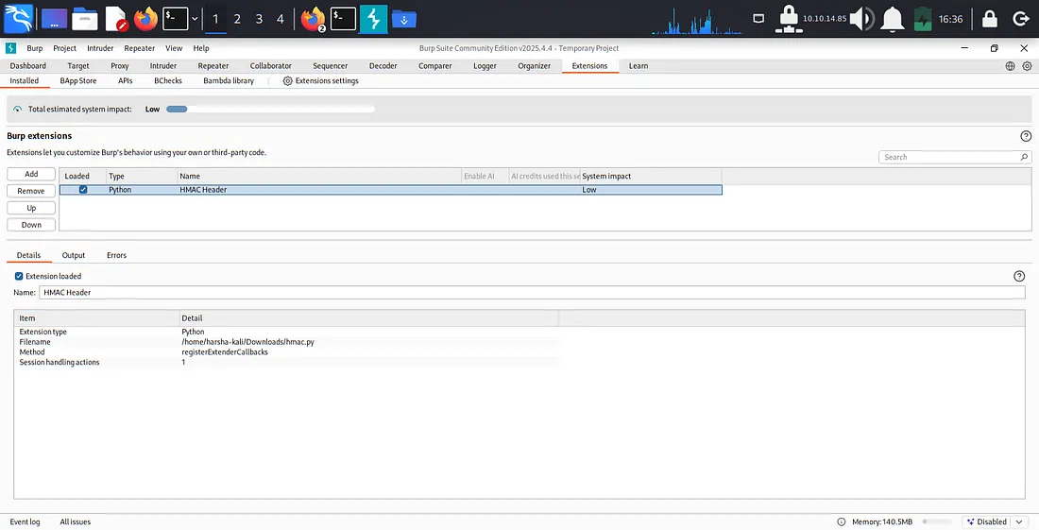
Task: Open the logout session icon
Action: 1021,19
